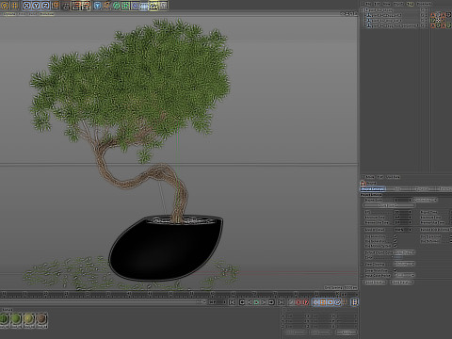Select the fourth object in the tree

pos(394,25)
